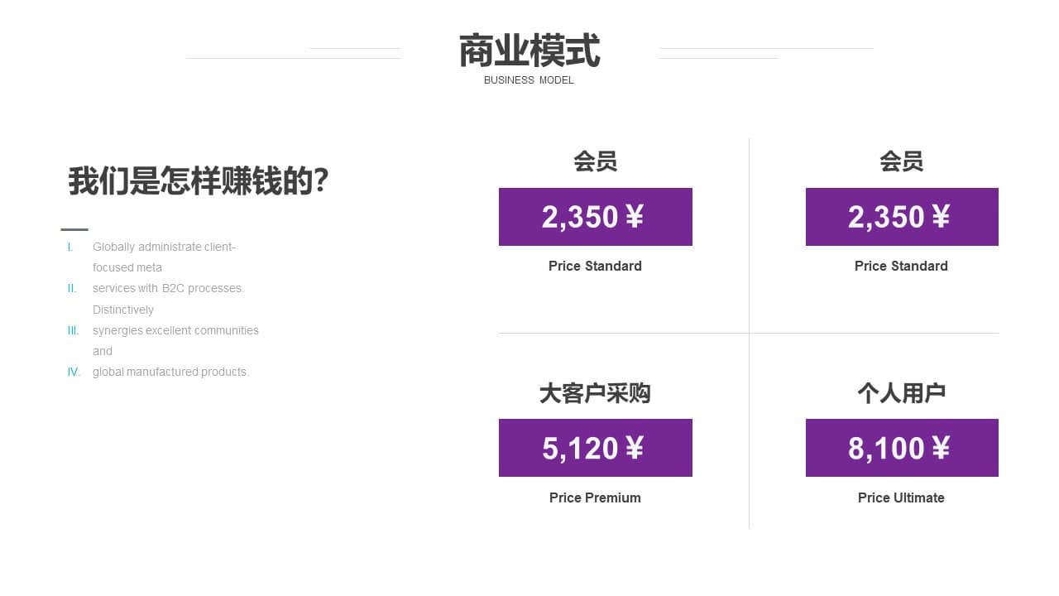The height and width of the screenshot is (596, 1059).
Task: Select the 个人用户 heading
Action: coord(901,393)
